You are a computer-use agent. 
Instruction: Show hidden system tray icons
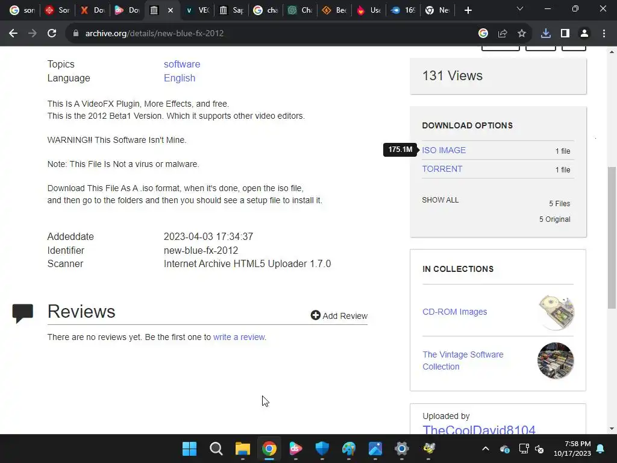(486, 449)
